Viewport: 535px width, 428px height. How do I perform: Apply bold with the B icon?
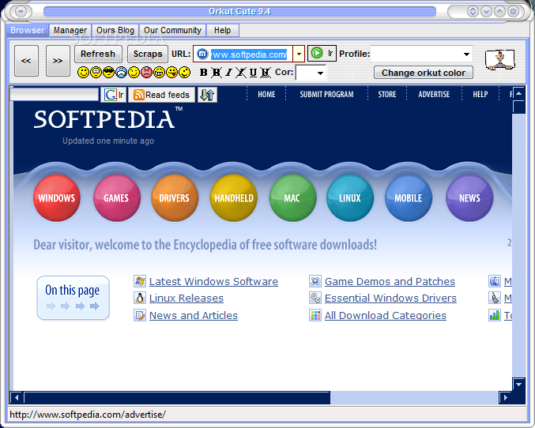click(204, 73)
